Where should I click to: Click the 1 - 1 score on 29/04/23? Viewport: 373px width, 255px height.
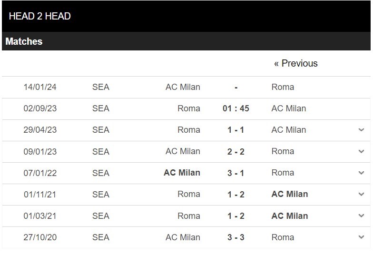(x=236, y=130)
